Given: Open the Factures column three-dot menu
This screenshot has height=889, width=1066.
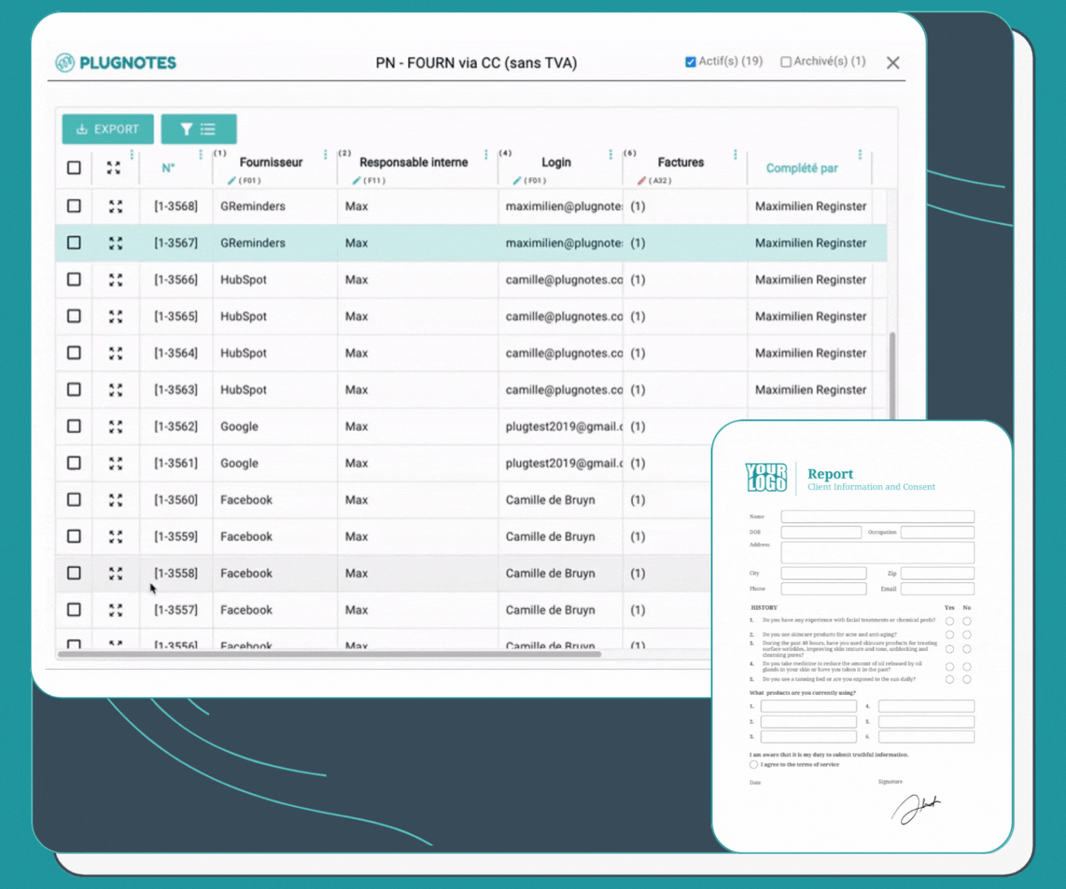Looking at the screenshot, I should pyautogui.click(x=735, y=154).
